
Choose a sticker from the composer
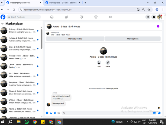(x=55, y=113)
